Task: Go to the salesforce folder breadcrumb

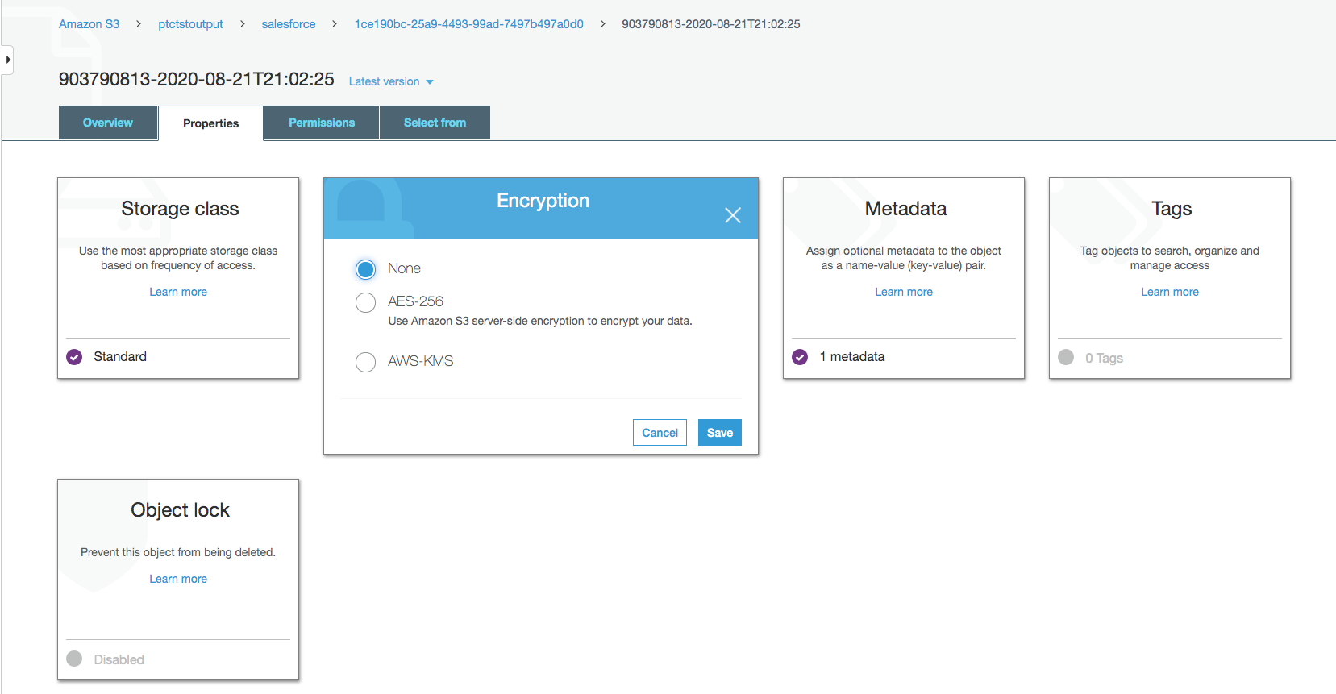Action: pos(289,24)
